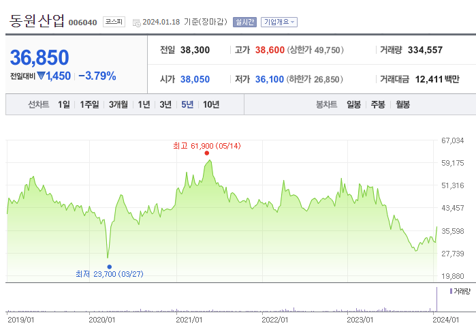The width and height of the screenshot is (476, 332).
Task: Click the x-axis label 2019/01
Action: pyautogui.click(x=20, y=320)
